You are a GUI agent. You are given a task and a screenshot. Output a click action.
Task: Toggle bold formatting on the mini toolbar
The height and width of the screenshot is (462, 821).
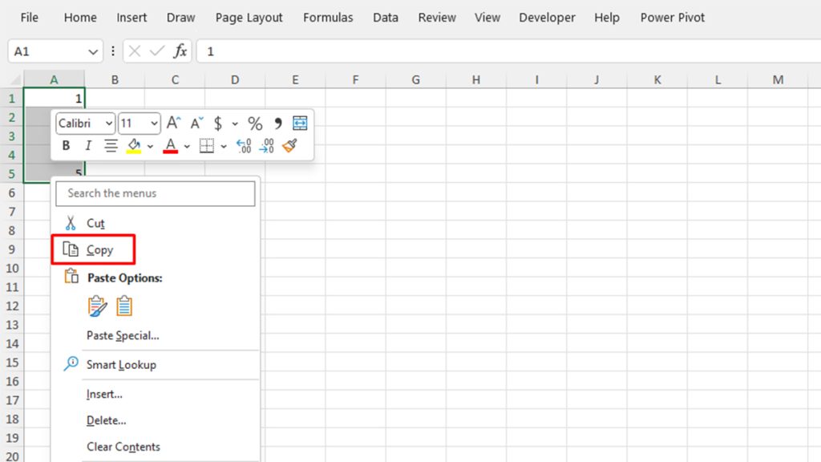click(67, 146)
